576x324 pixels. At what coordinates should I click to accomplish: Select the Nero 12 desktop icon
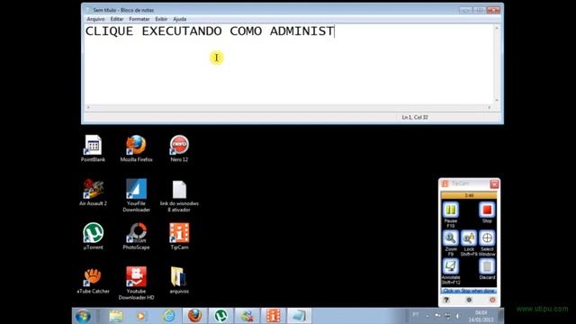click(x=179, y=148)
